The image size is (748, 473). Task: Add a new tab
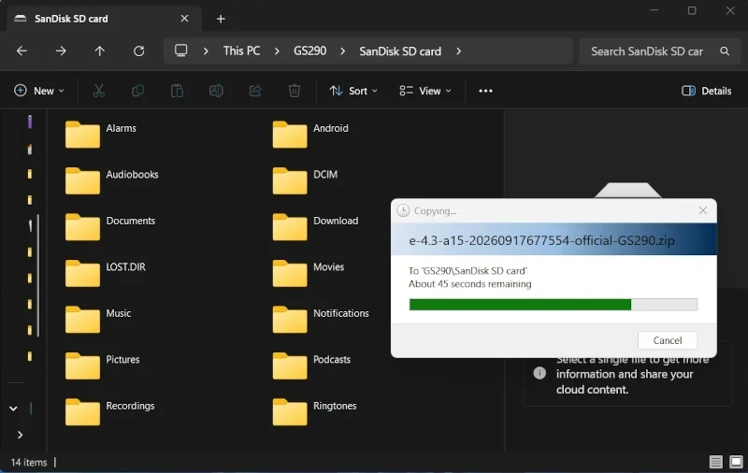click(x=221, y=19)
